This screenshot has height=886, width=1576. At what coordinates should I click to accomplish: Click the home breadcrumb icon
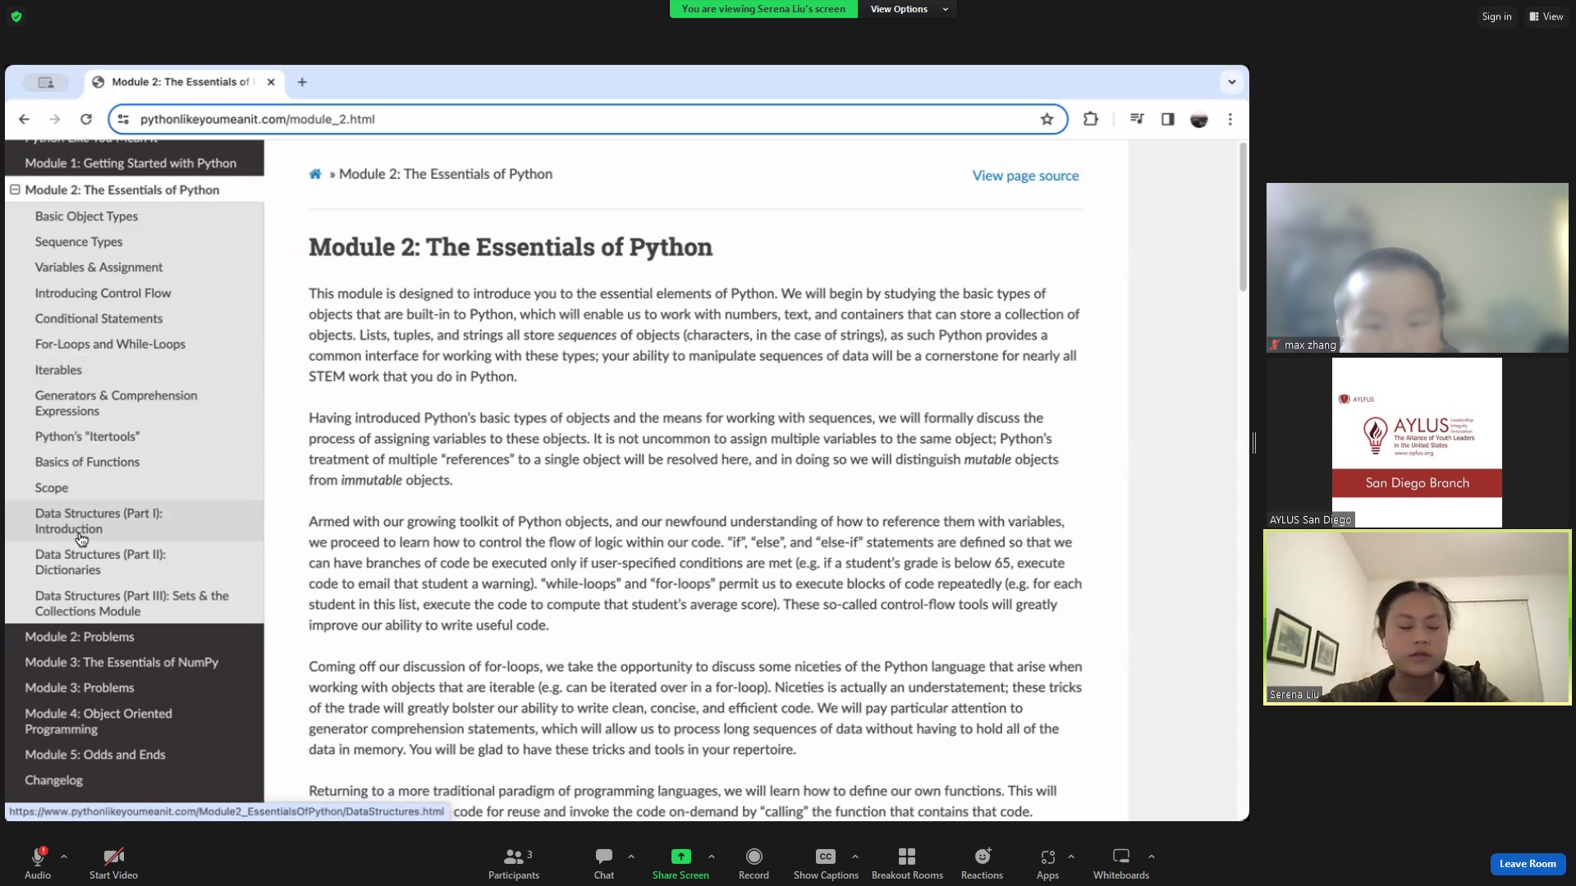pos(315,174)
